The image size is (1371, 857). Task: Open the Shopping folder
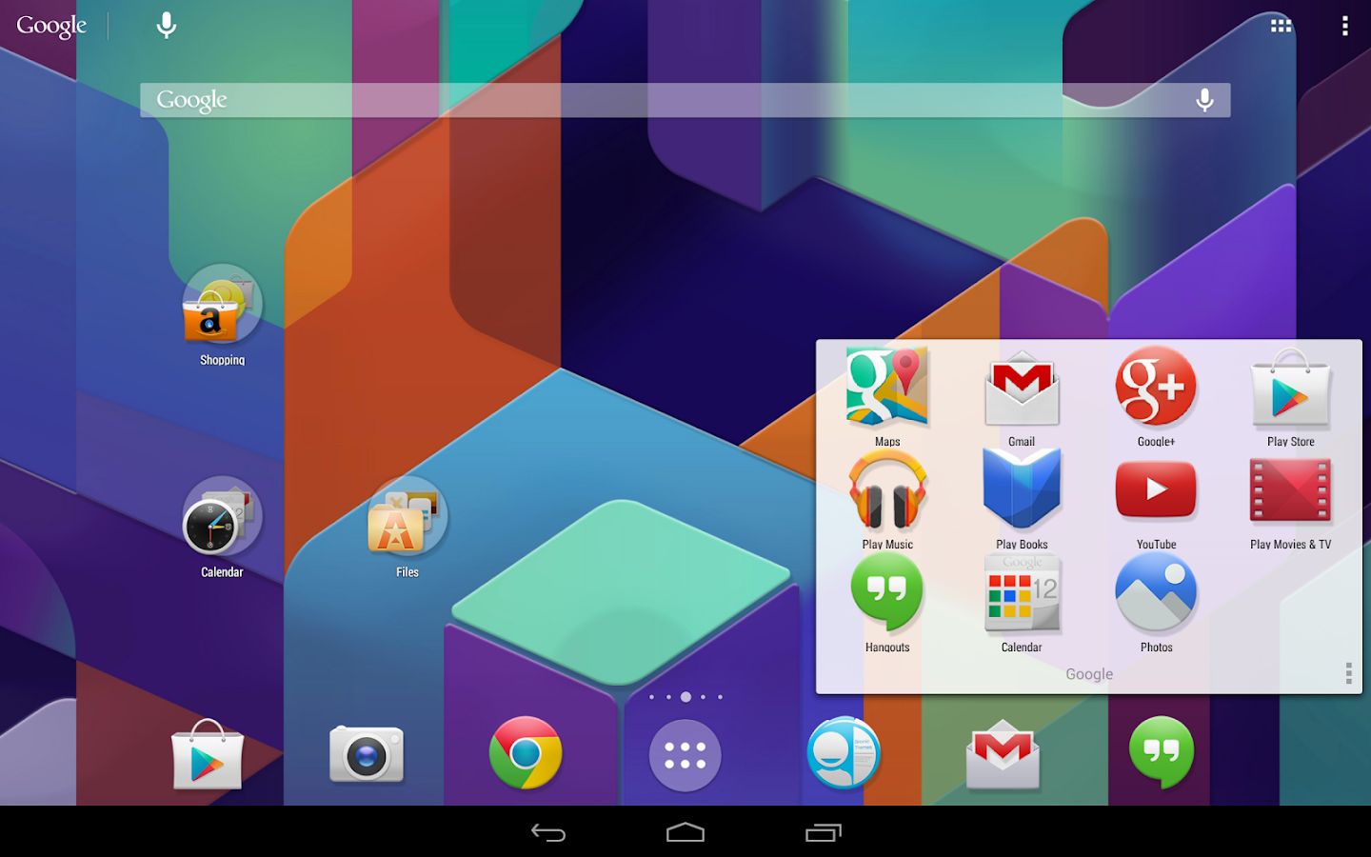[x=222, y=305]
